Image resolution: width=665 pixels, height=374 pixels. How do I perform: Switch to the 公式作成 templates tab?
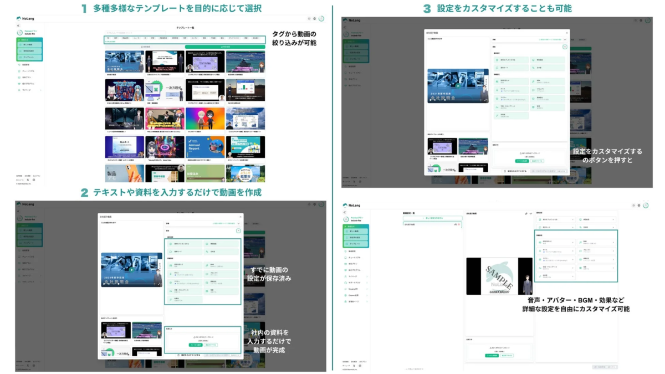pos(225,47)
